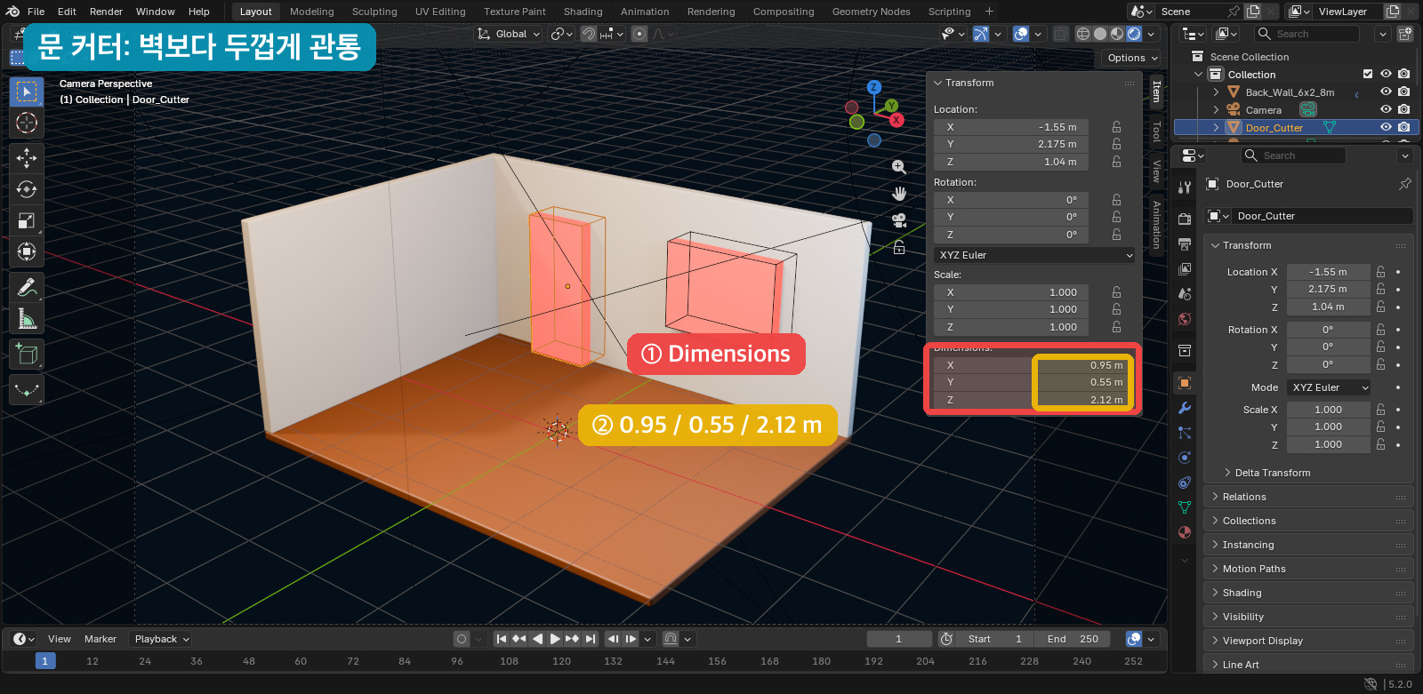Select rendered viewport shading sphere
The height and width of the screenshot is (694, 1423).
click(x=1134, y=34)
